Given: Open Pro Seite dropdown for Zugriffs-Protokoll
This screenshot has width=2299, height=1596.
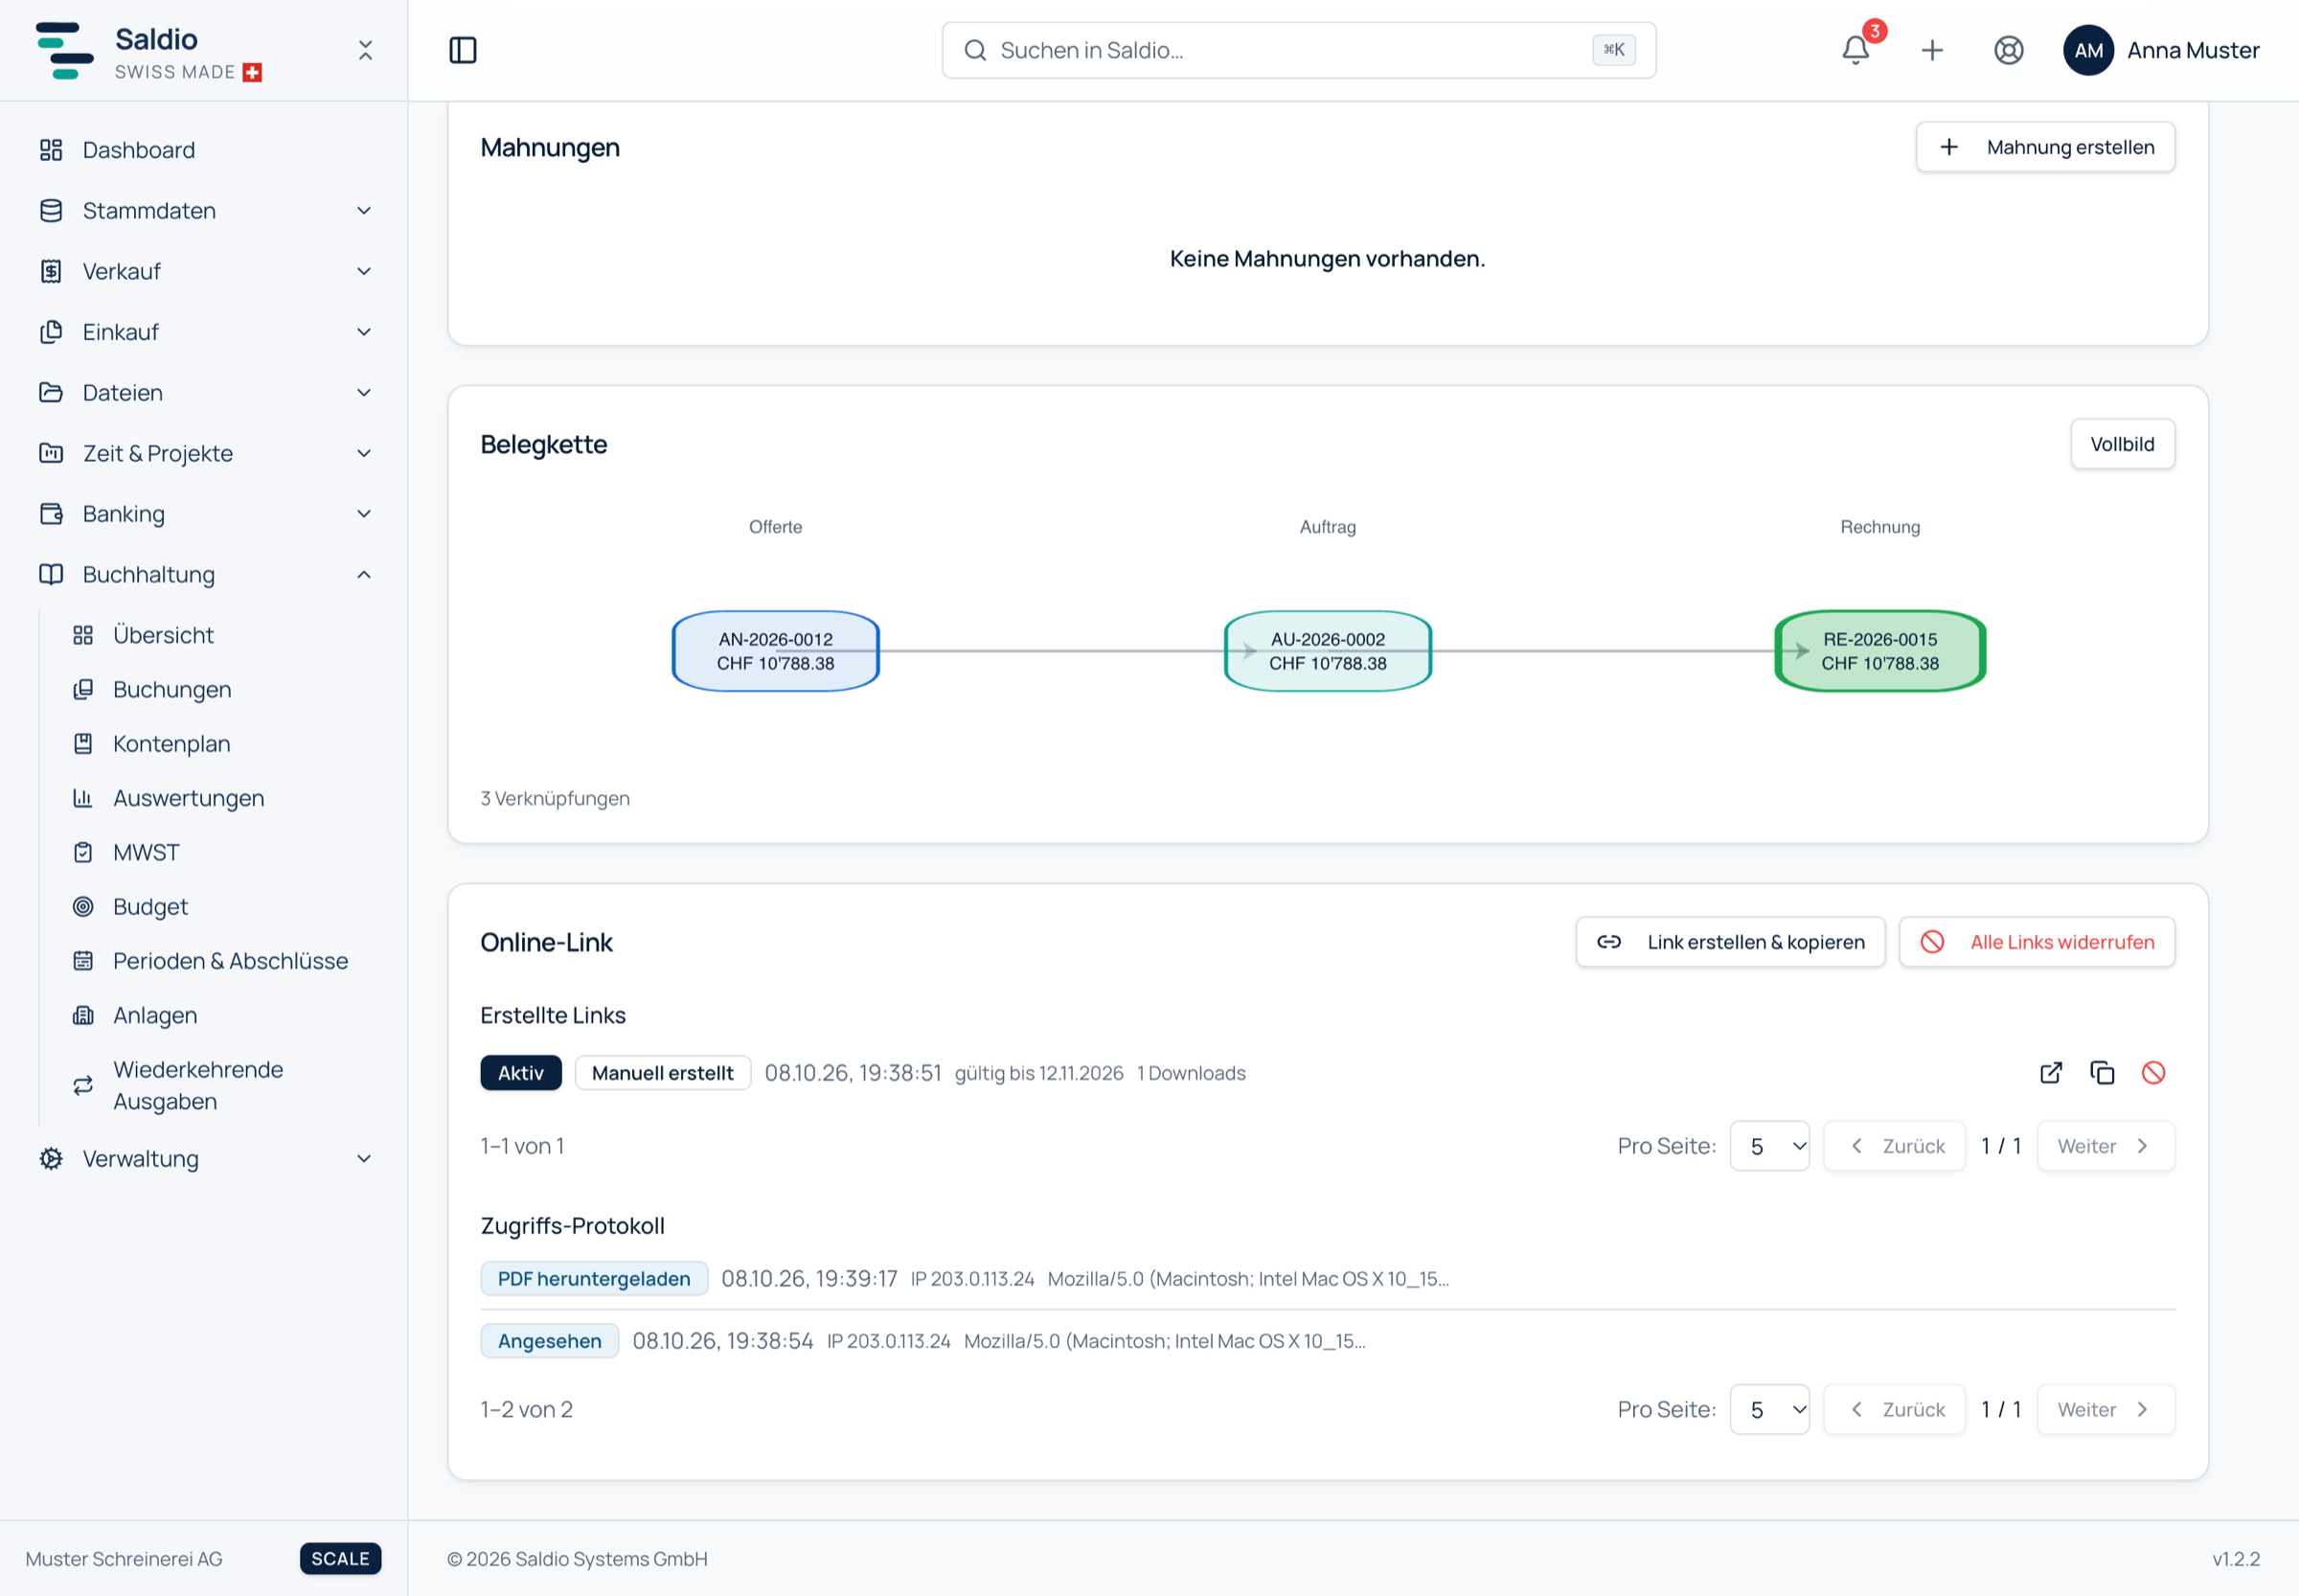Looking at the screenshot, I should (x=1769, y=1410).
